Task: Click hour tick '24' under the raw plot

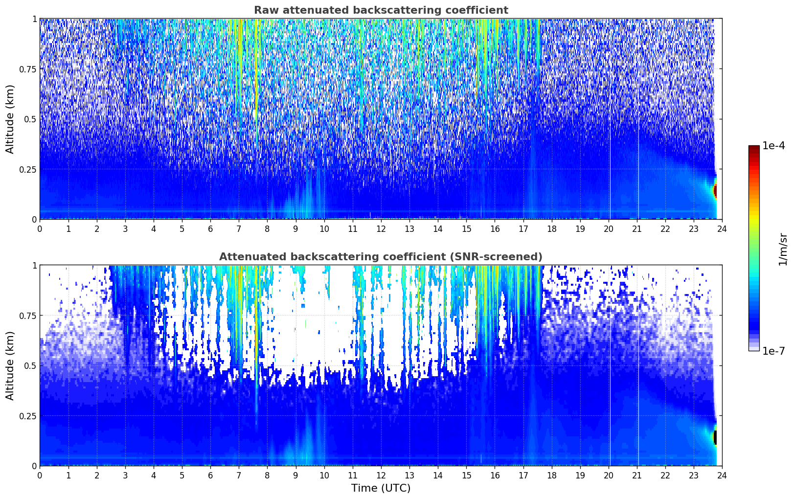Action: [722, 228]
